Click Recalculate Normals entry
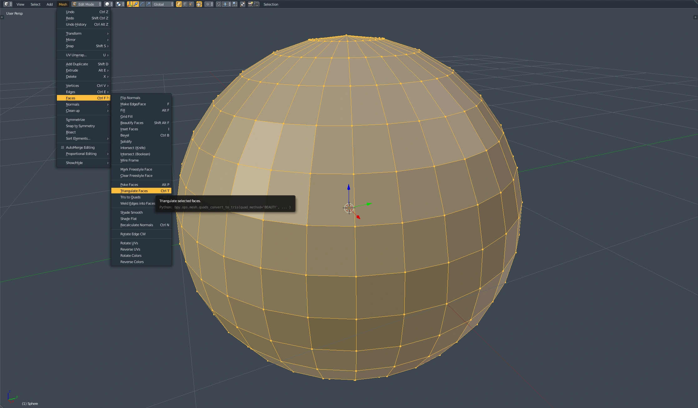The image size is (698, 408). (x=137, y=225)
